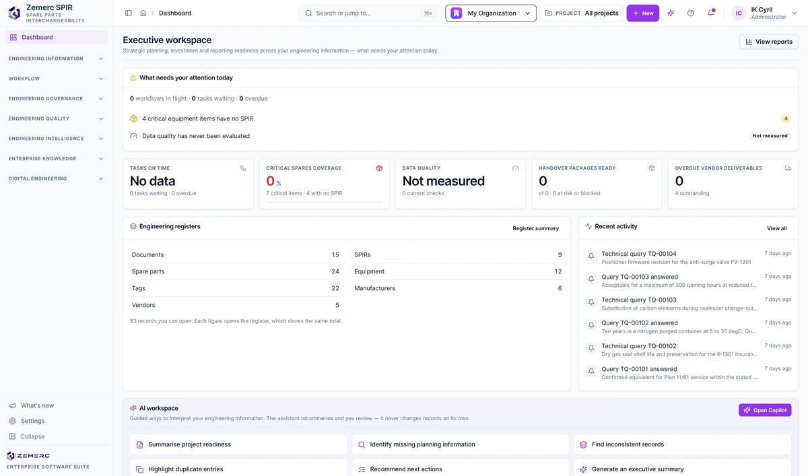Click the Dashboard grid icon in sidebar
This screenshot has width=808, height=476.
tap(13, 37)
